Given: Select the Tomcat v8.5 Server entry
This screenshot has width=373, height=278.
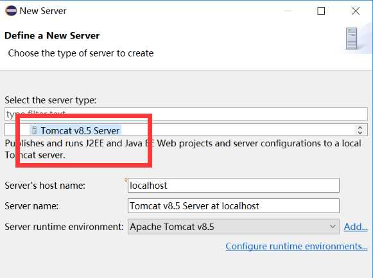Looking at the screenshot, I should pos(76,130).
